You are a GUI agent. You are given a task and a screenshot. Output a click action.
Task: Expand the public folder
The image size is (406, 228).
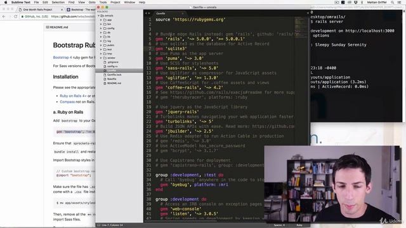[101, 45]
